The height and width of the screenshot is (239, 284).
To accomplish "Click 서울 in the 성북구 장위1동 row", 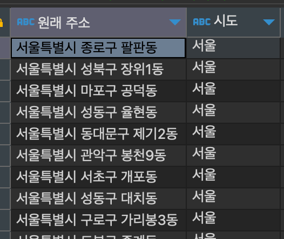I will point(204,67).
